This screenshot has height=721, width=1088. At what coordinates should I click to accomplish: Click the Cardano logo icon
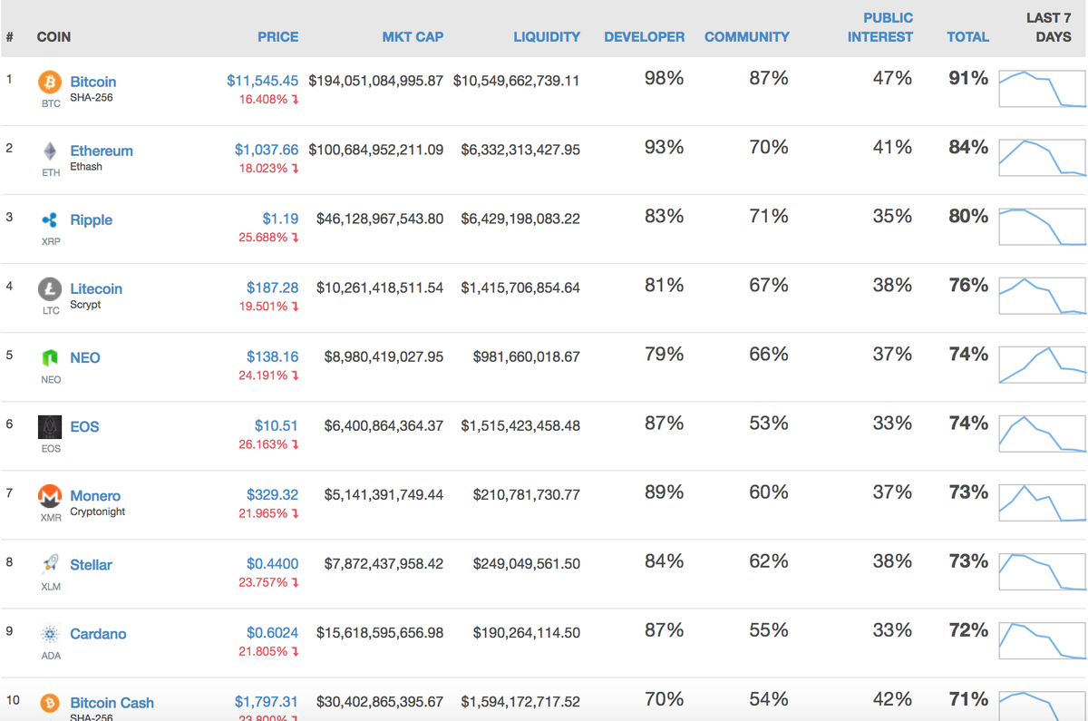point(50,634)
